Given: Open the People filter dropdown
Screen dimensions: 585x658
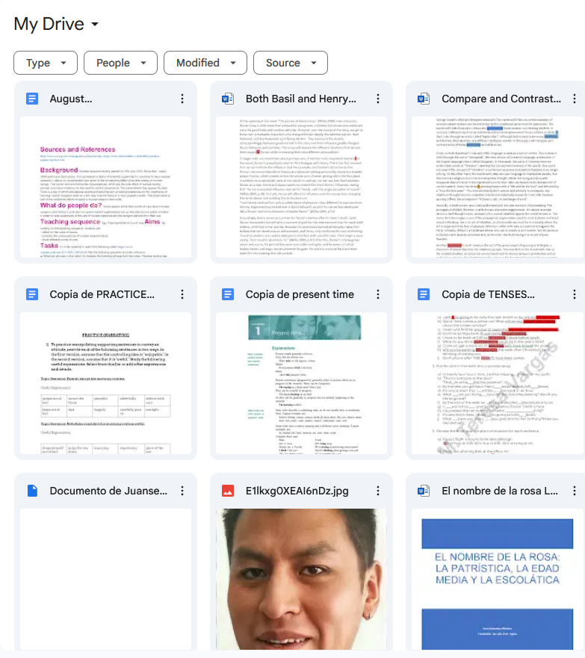Looking at the screenshot, I should click(121, 63).
